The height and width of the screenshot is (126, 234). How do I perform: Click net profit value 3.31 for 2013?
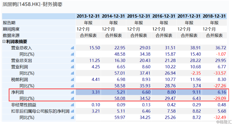(x=96, y=92)
